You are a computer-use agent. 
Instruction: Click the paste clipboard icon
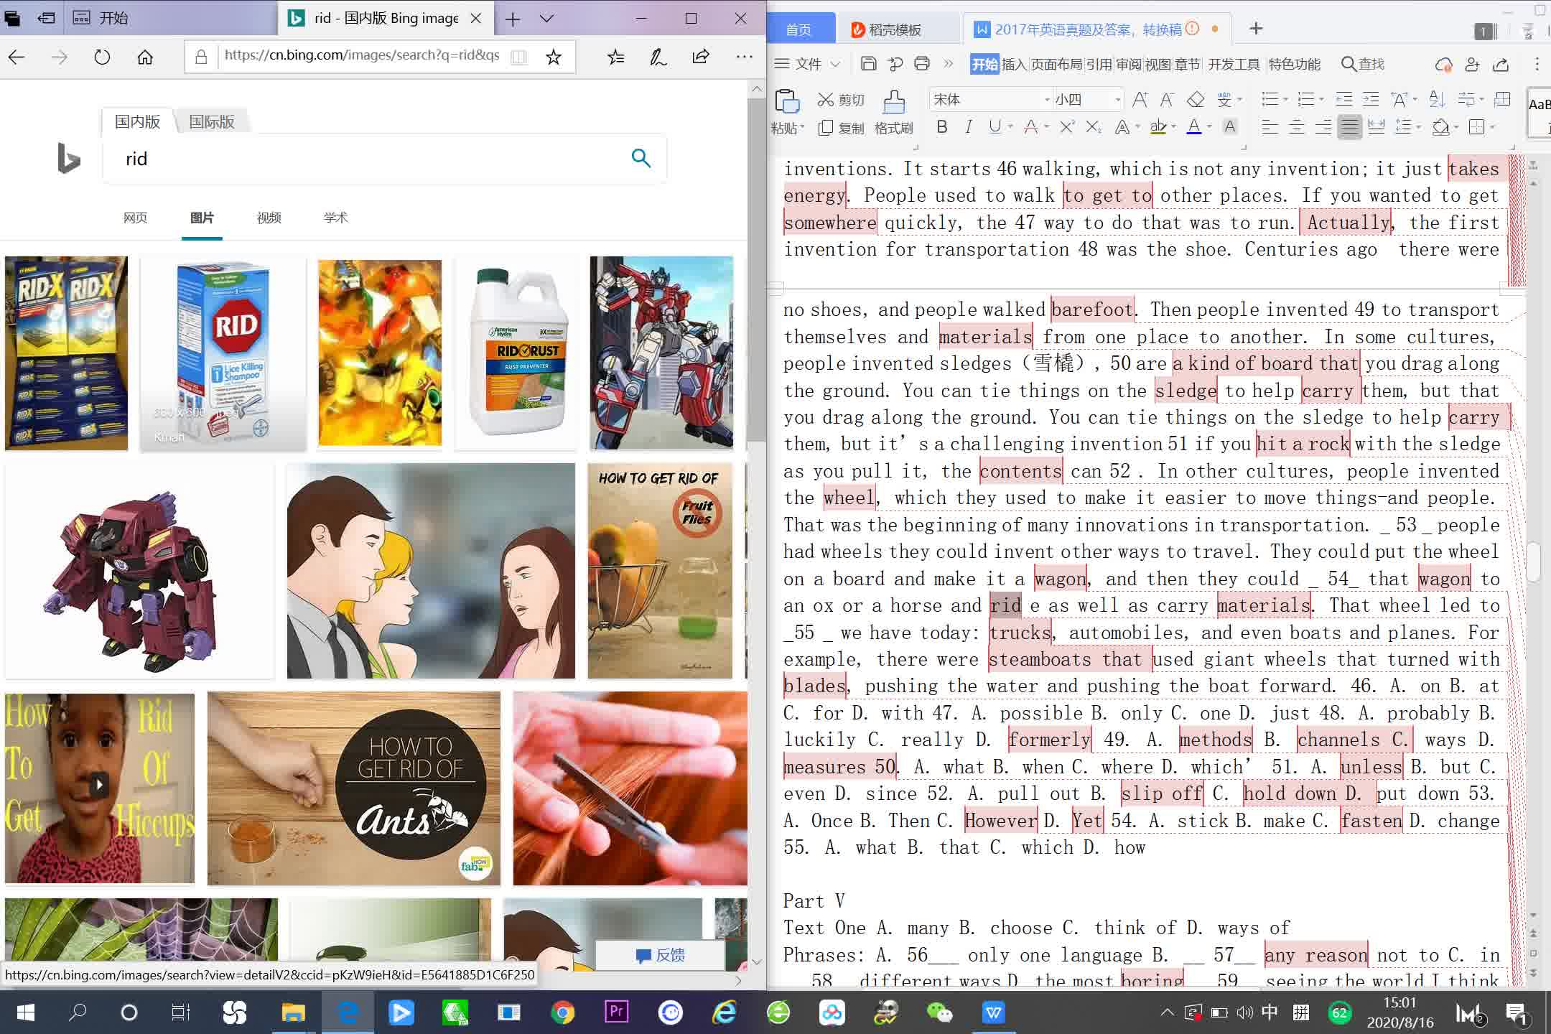point(787,101)
